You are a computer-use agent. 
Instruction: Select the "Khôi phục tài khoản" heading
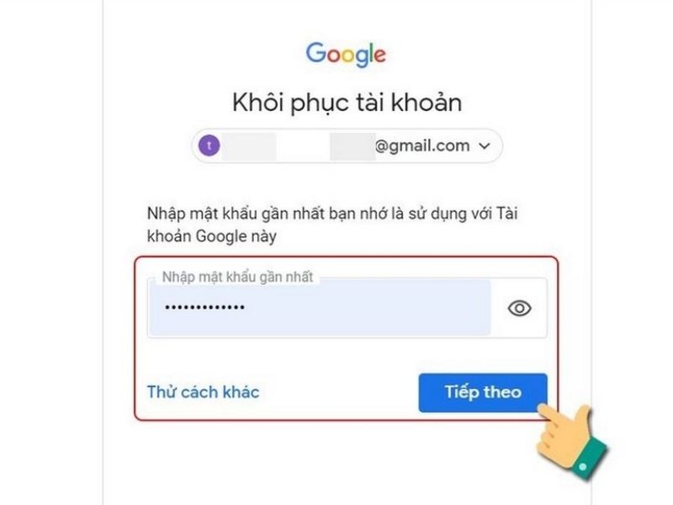coord(347,103)
